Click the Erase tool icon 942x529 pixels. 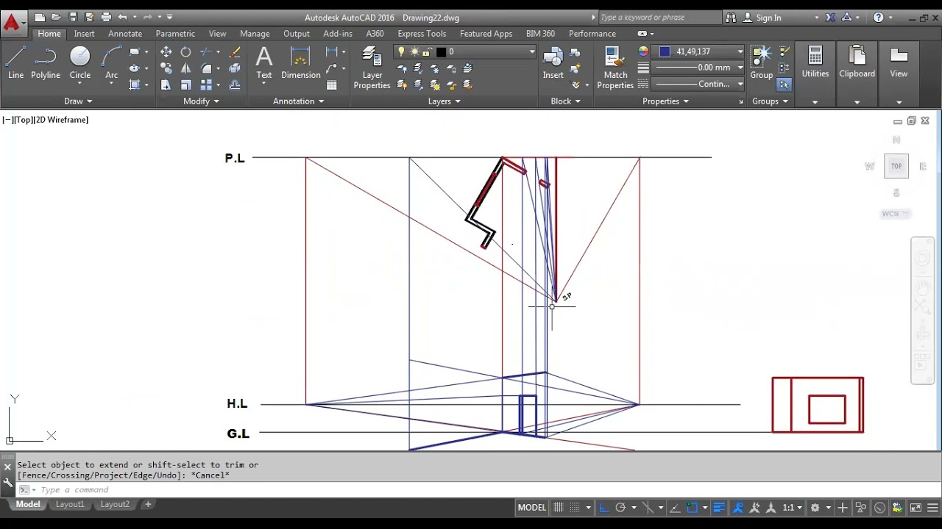(234, 52)
